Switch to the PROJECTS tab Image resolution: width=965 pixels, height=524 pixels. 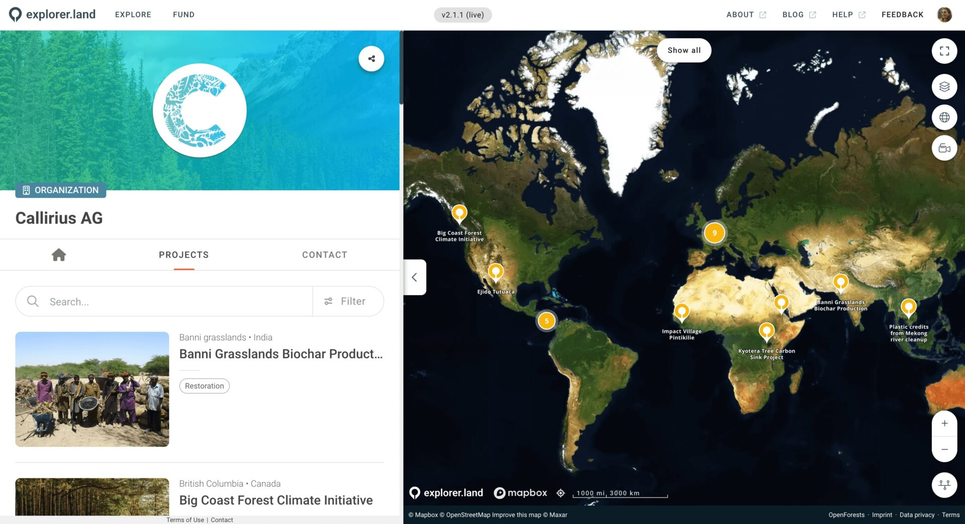point(184,255)
